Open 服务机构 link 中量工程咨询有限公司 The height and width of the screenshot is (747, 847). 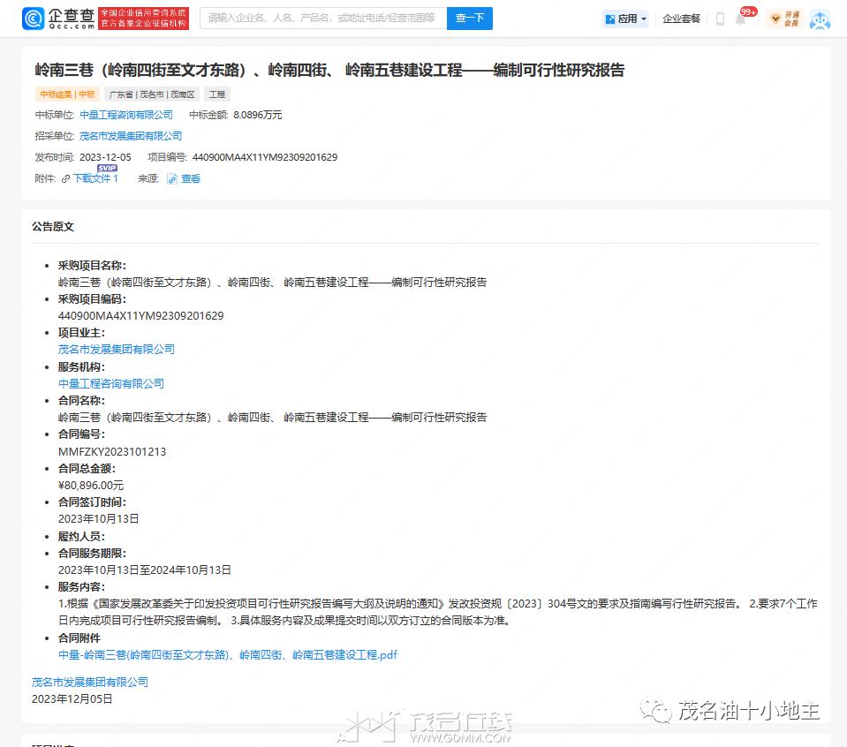click(x=111, y=383)
